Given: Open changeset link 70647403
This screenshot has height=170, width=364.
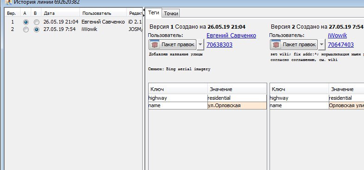Looking at the screenshot, I should click(341, 44).
